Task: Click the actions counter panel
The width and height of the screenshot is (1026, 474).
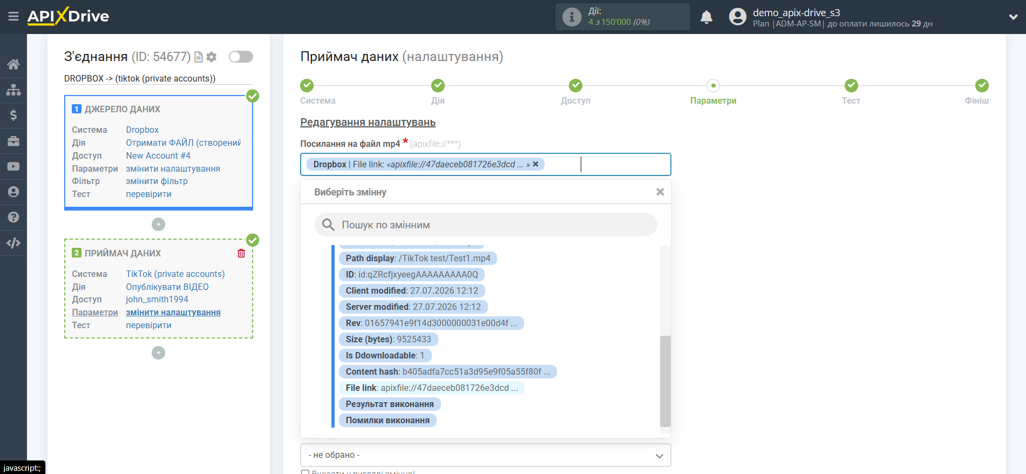Action: (623, 17)
